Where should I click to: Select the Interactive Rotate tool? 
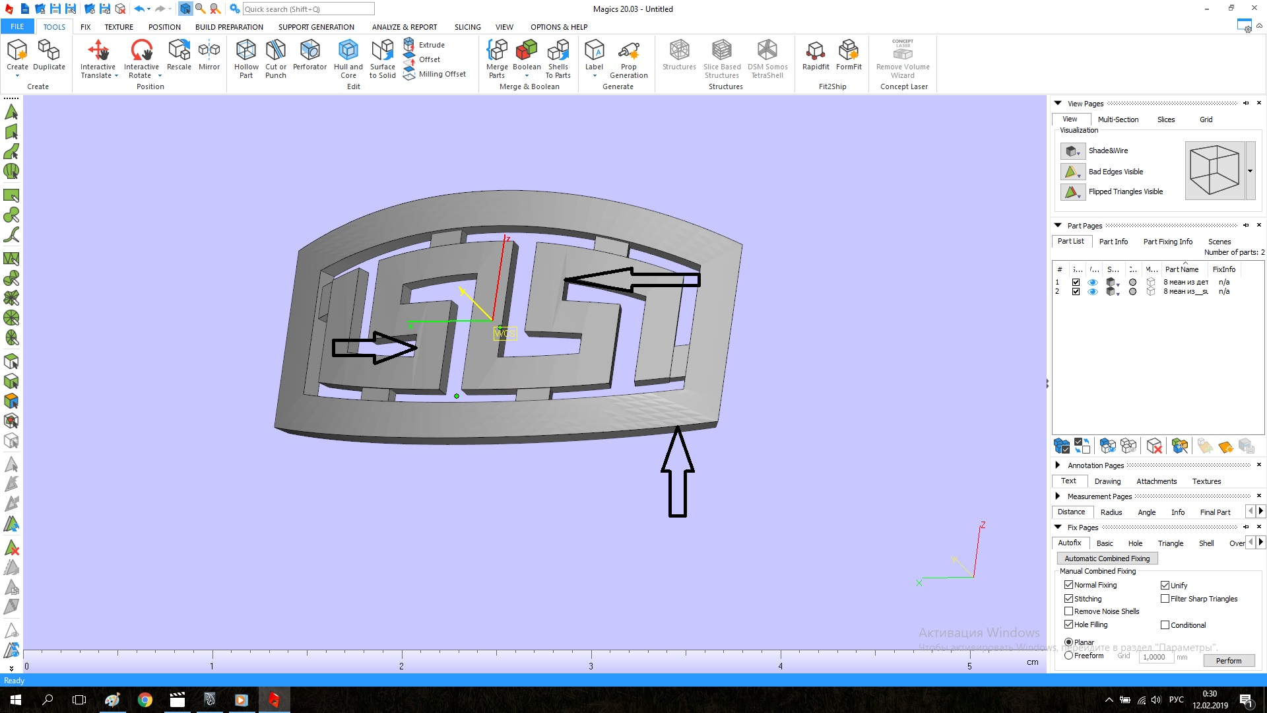141,58
